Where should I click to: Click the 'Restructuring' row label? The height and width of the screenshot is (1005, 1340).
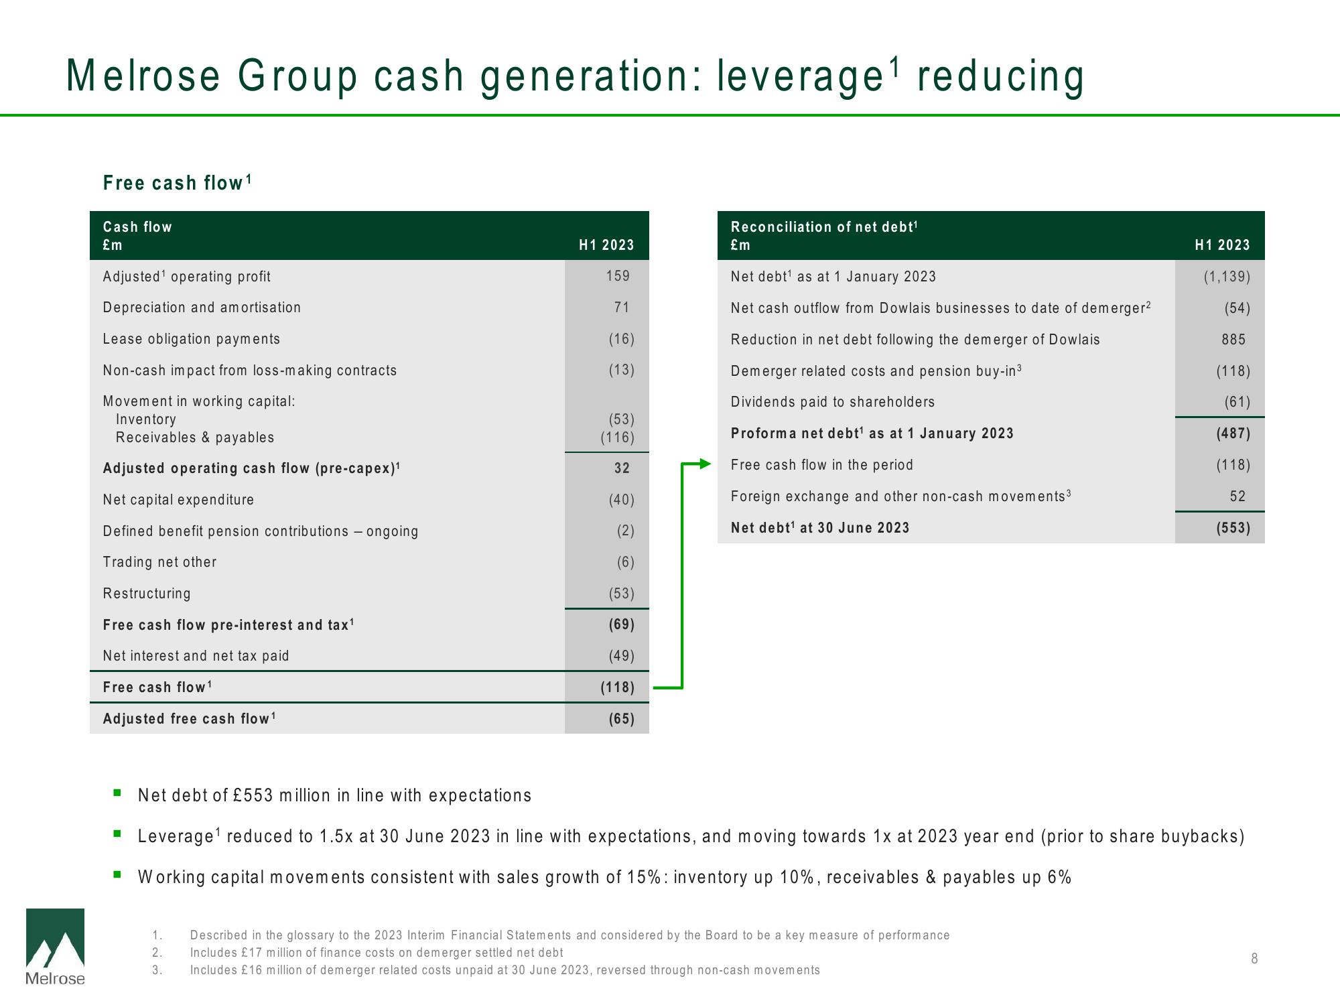click(x=147, y=594)
